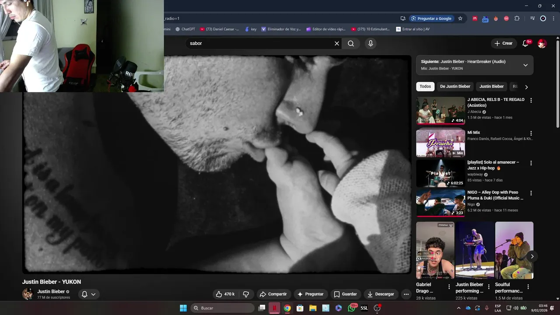Open the Chrome extensions puzzle icon
This screenshot has width=560, height=315.
coord(517,18)
